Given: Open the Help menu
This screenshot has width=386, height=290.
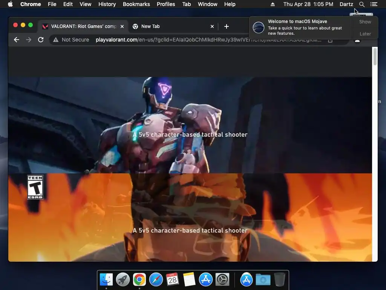Looking at the screenshot, I should (230, 4).
